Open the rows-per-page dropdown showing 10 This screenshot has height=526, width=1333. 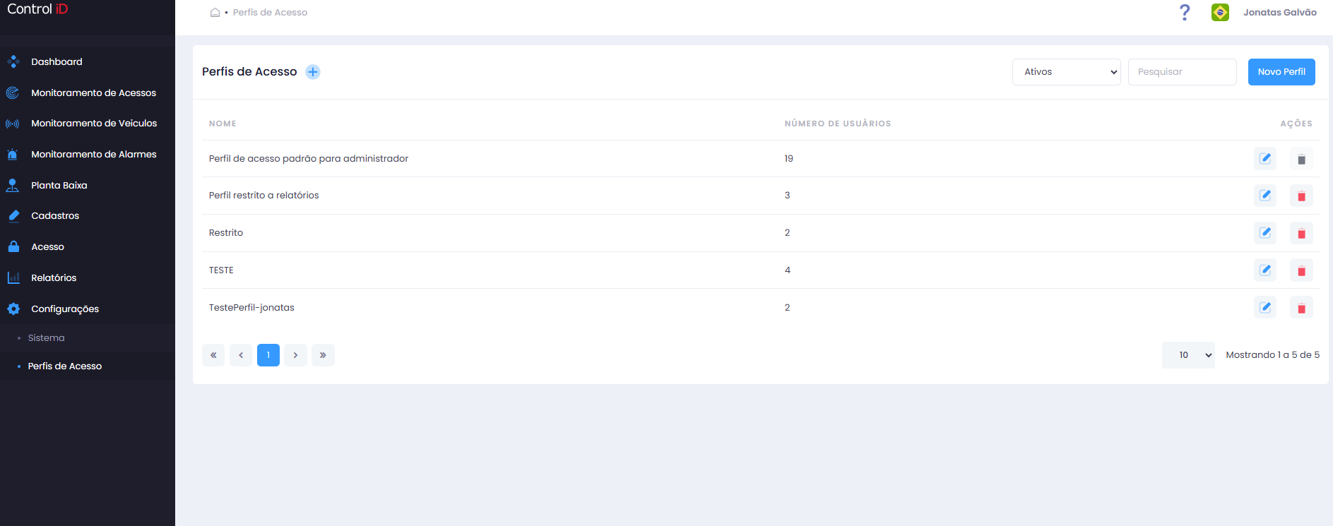click(1188, 355)
